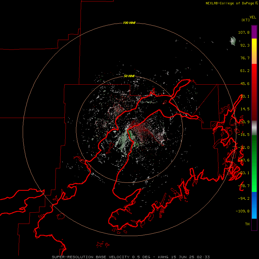Click the blue segment of color bar
The height and width of the screenshot is (259, 259).
[x=254, y=205]
